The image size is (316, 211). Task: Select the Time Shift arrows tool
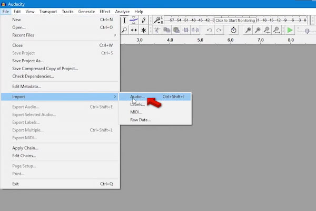click(134, 30)
